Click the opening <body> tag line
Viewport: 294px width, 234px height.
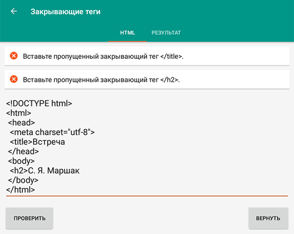22,161
